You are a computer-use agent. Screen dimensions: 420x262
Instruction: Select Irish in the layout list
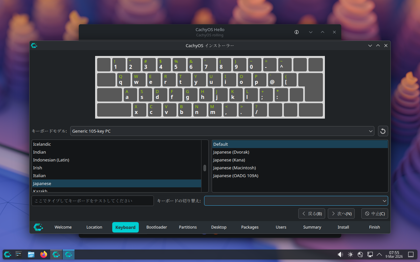(x=116, y=168)
